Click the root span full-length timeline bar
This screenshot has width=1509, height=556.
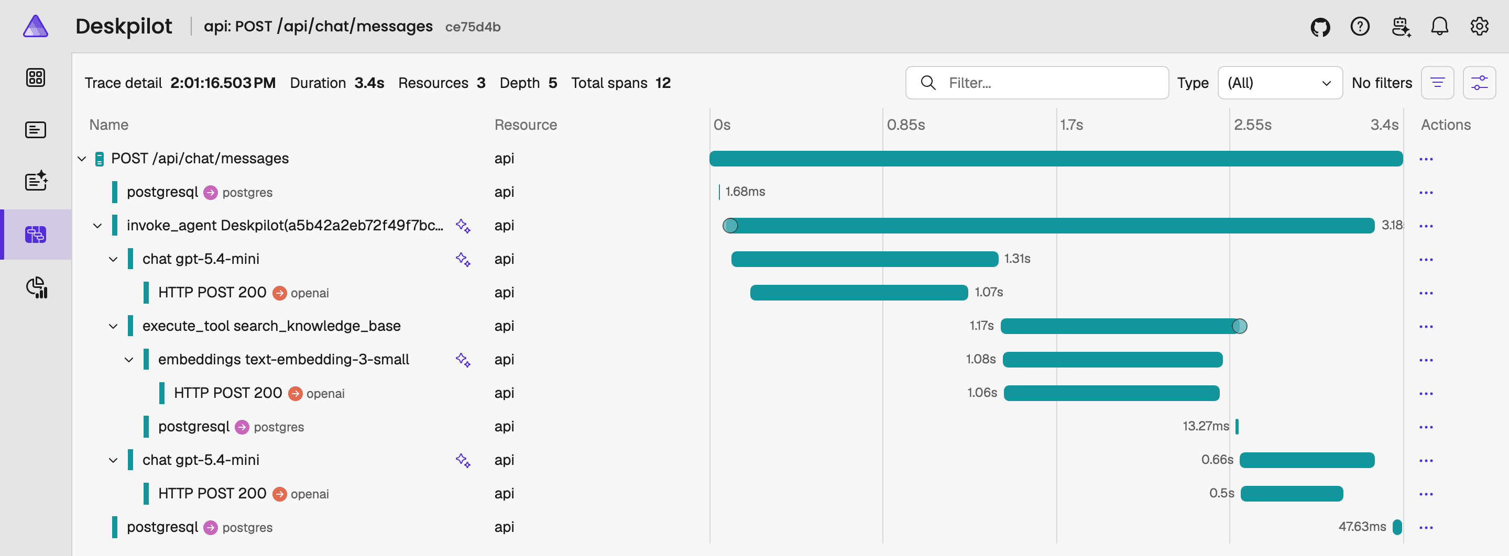pos(1056,159)
